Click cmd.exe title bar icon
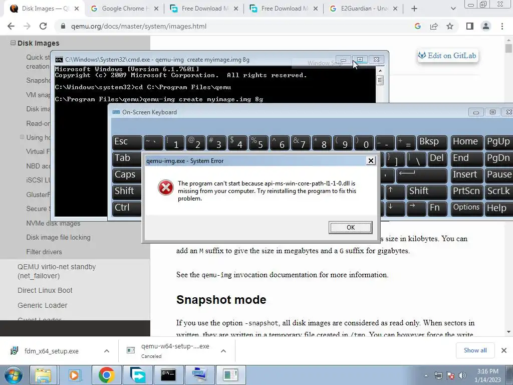 coord(59,60)
